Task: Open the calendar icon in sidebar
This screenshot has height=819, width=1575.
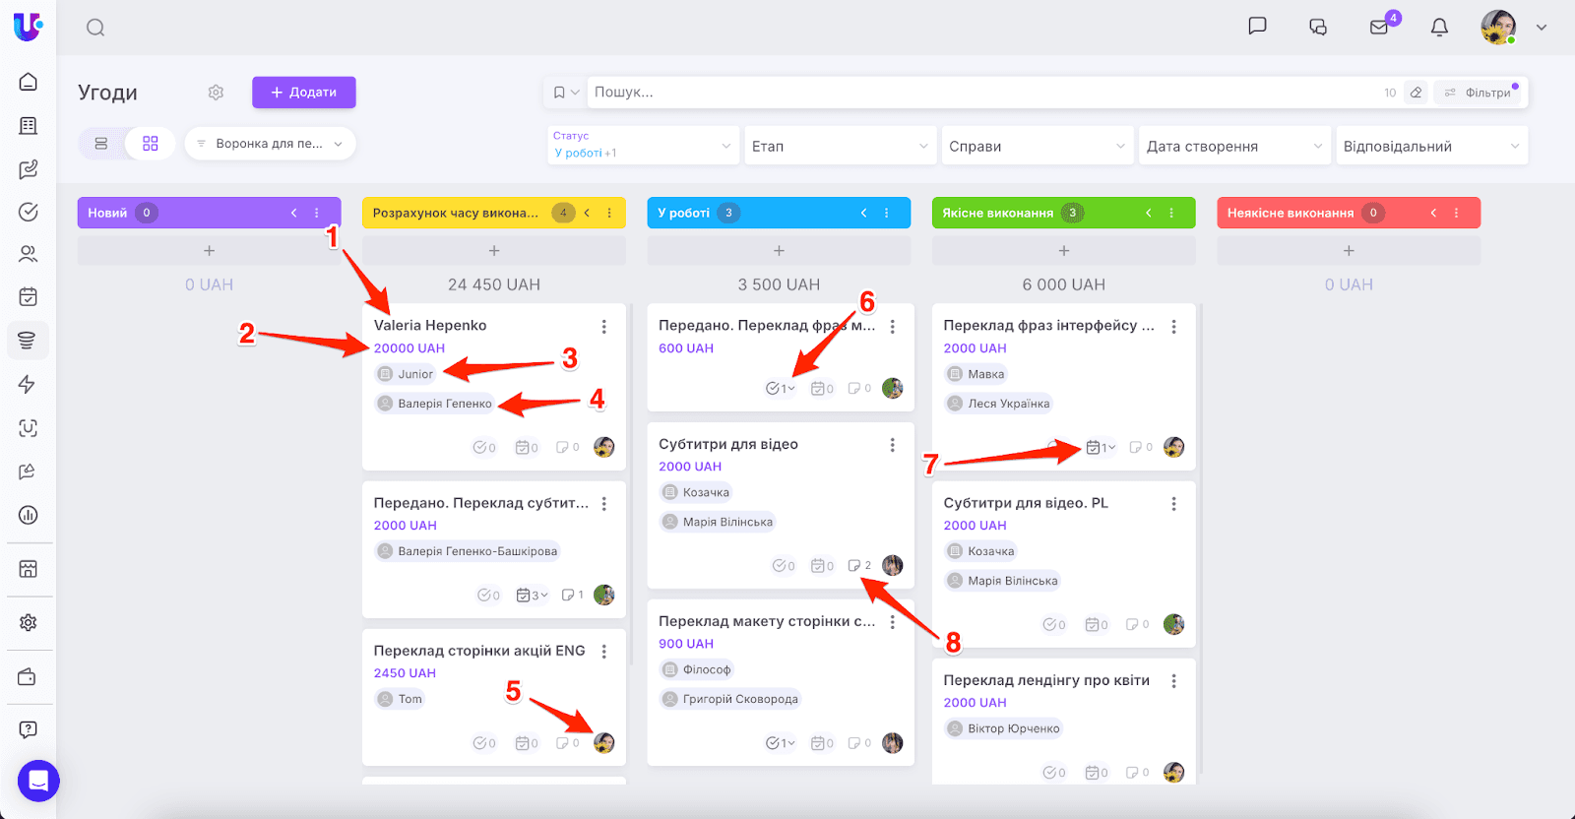Action: pyautogui.click(x=29, y=296)
